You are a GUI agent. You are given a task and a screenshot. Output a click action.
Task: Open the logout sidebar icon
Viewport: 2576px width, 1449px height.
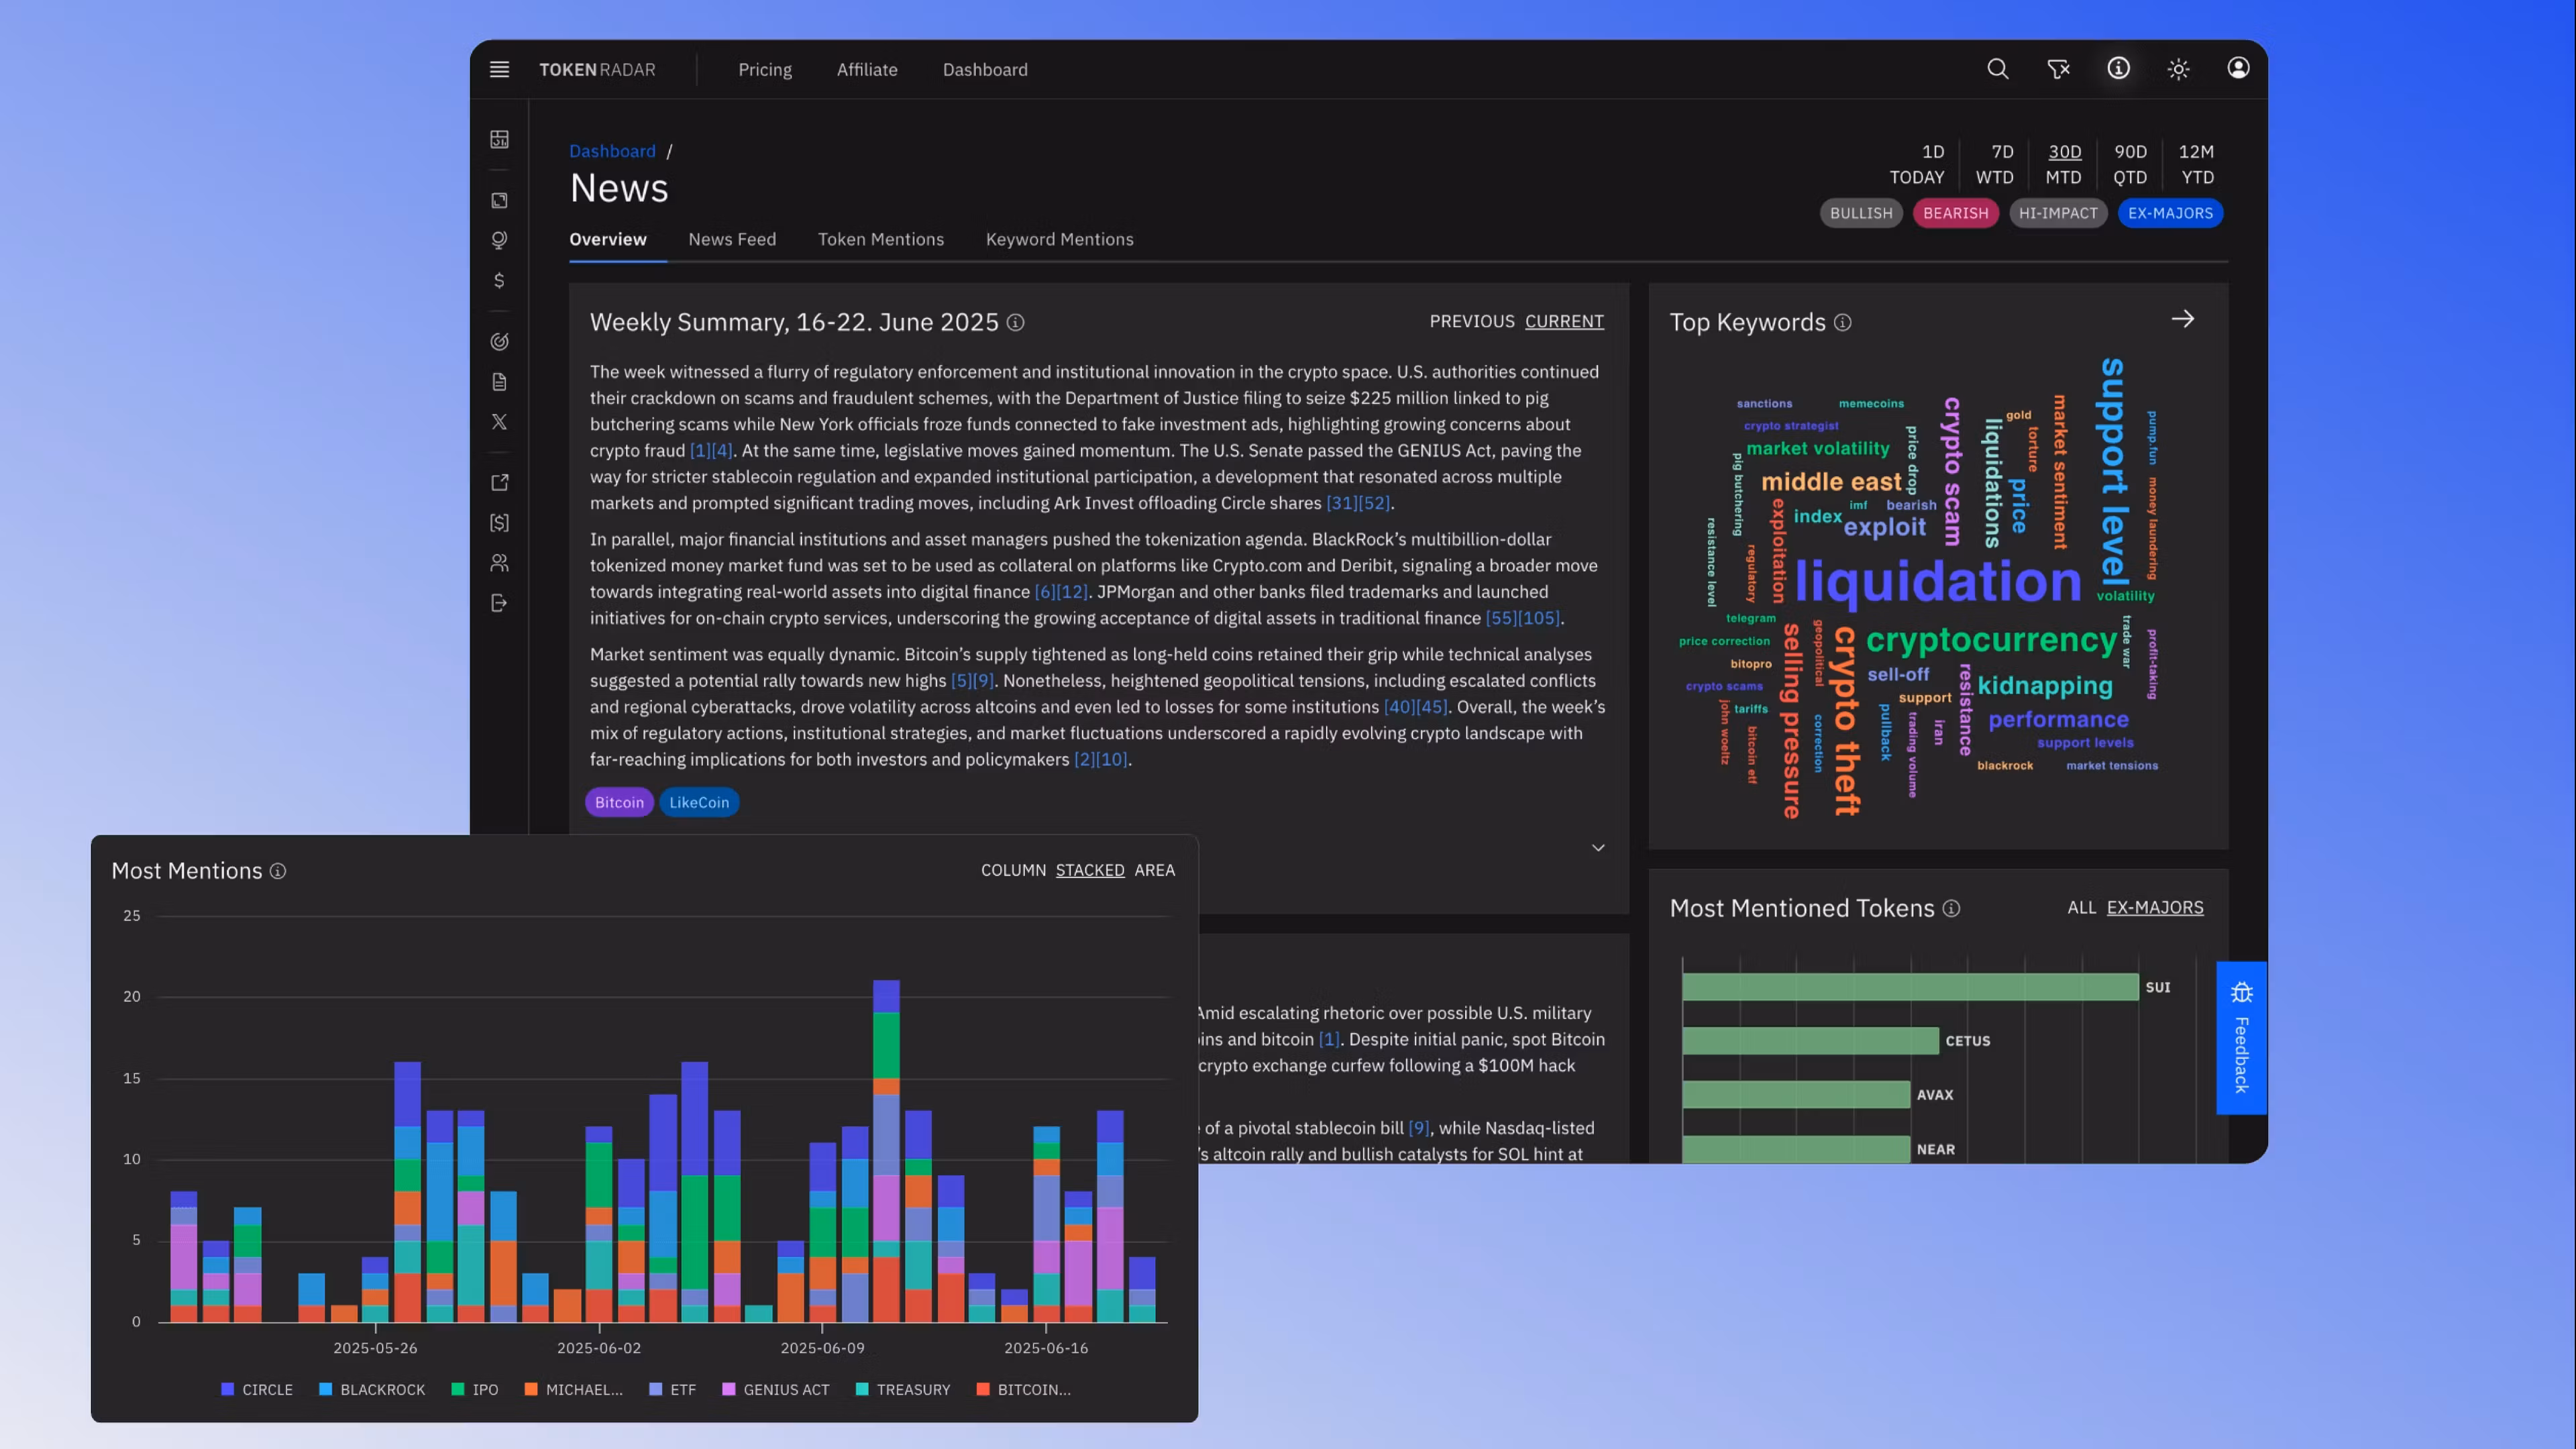[499, 603]
